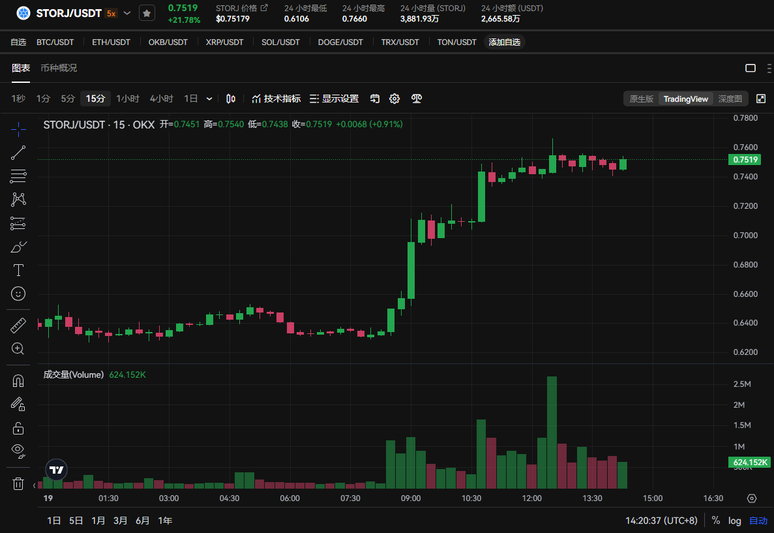
Task: Select the ruler measure tool
Action: (18, 325)
